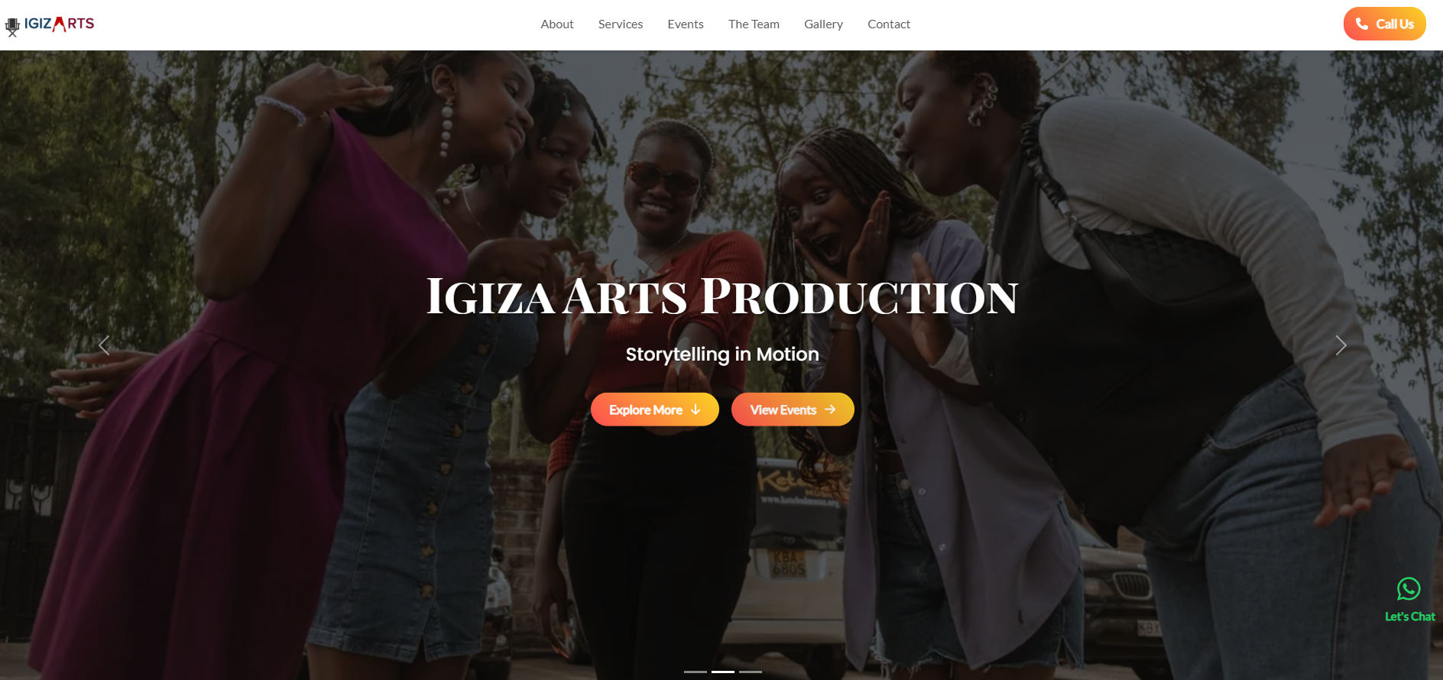Click down arrow in Explore More

(696, 410)
